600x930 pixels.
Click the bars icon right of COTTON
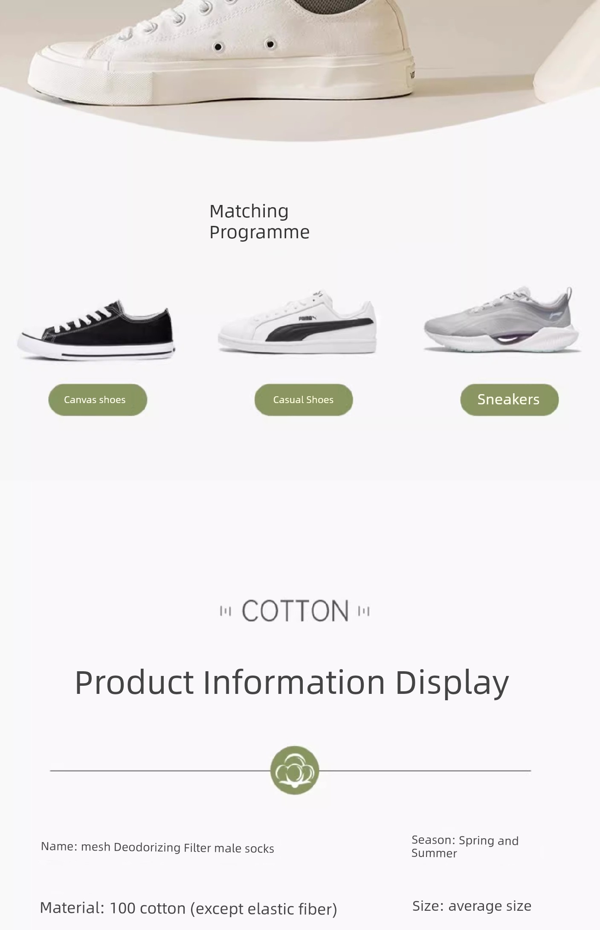tap(364, 611)
